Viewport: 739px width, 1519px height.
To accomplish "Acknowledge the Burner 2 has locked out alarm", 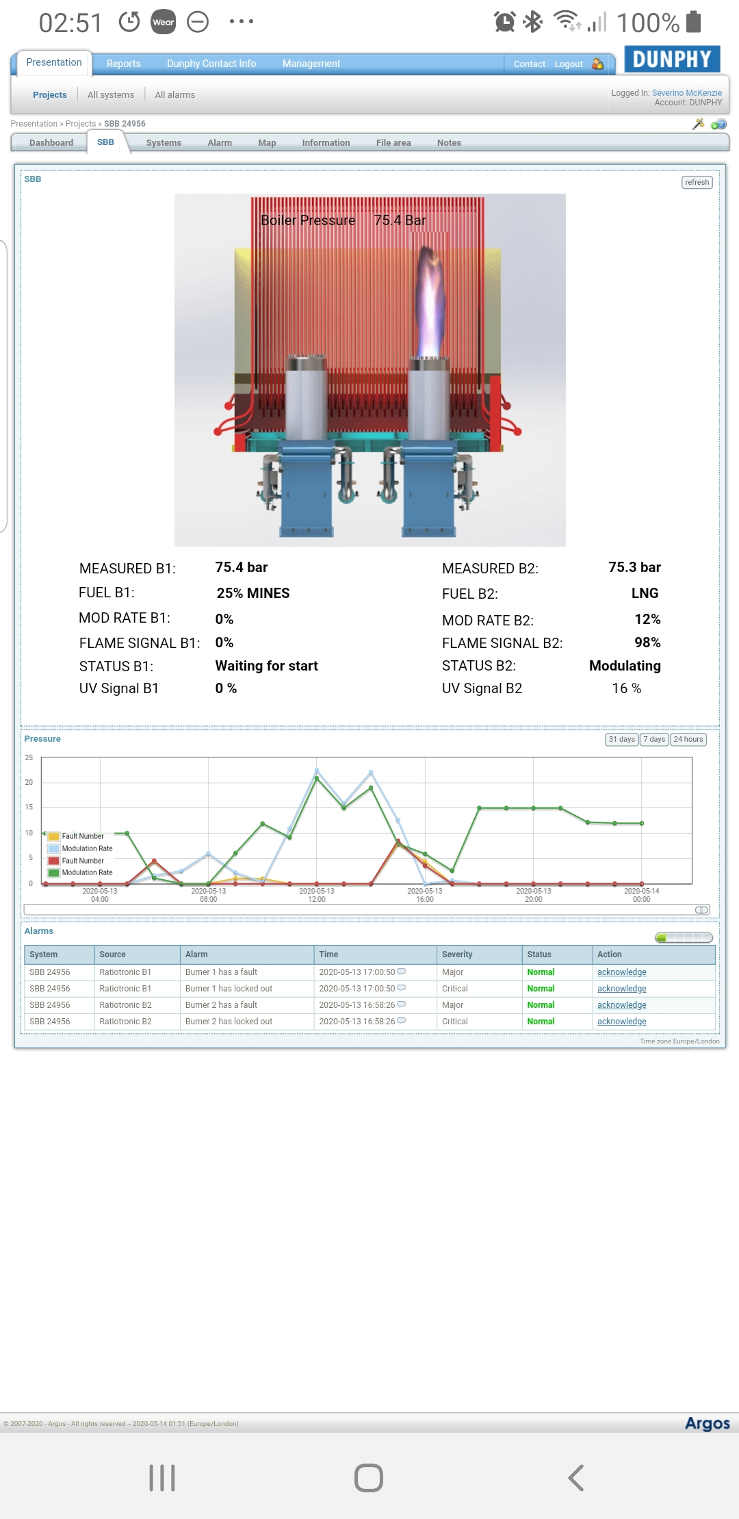I will [x=622, y=1021].
